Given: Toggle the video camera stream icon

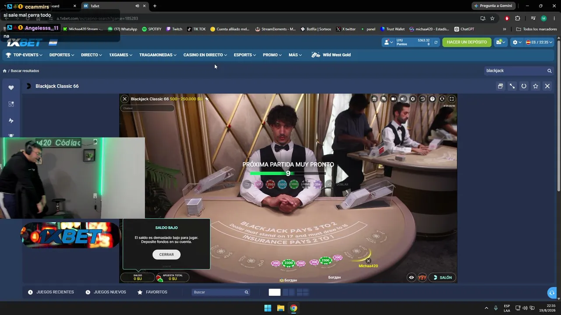Looking at the screenshot, I should click(x=394, y=99).
